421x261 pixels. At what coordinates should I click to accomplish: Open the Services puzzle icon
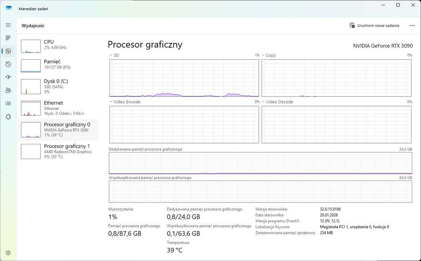click(x=8, y=117)
